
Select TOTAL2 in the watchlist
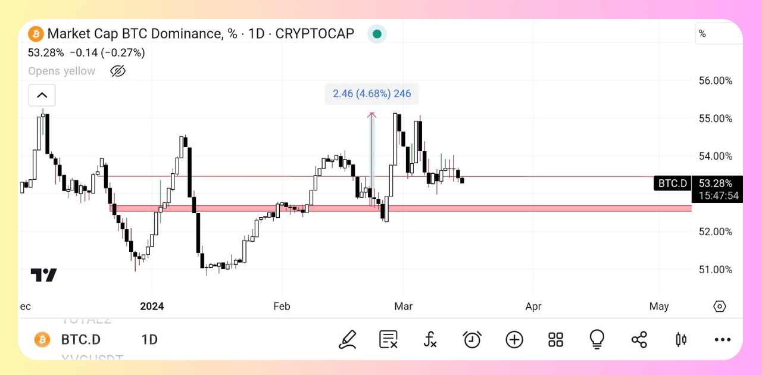87,320
